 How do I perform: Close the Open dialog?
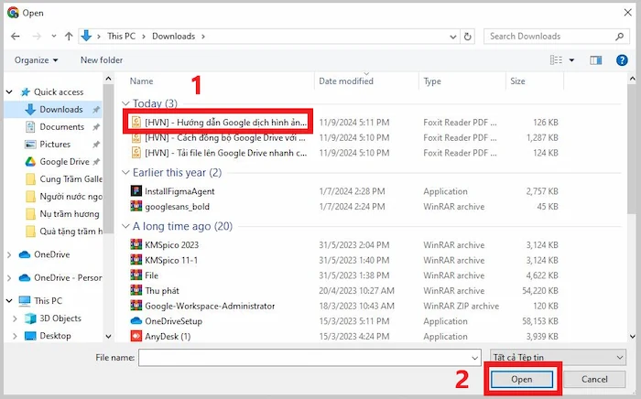[x=627, y=13]
